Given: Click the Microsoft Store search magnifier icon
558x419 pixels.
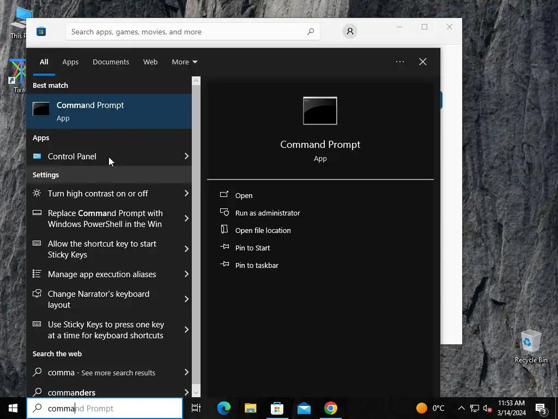Looking at the screenshot, I should coord(311,31).
